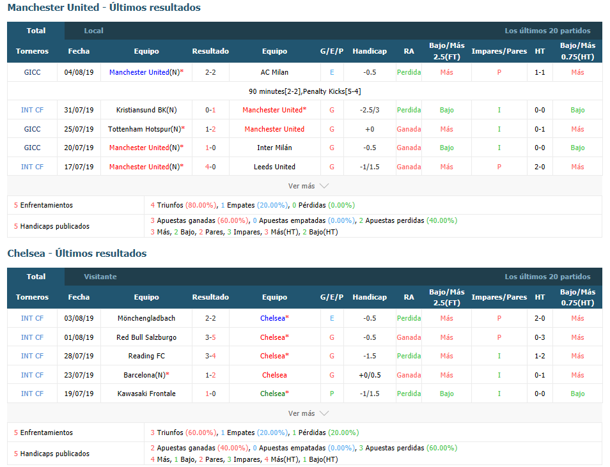610x467 pixels.
Task: Click the -2.5/3 handicap value
Action: tap(370, 110)
